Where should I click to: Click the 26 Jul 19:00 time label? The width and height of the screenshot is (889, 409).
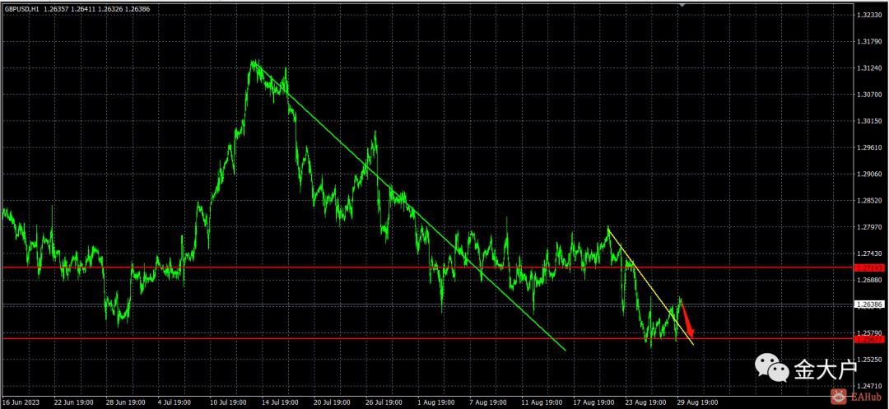click(x=385, y=402)
